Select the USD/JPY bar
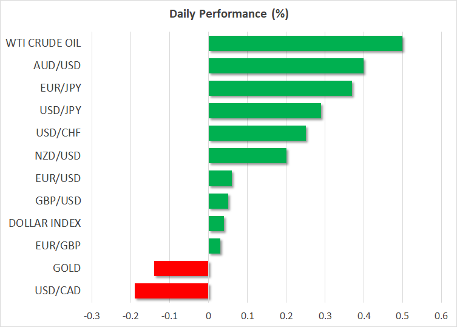457x327 pixels. pos(265,111)
